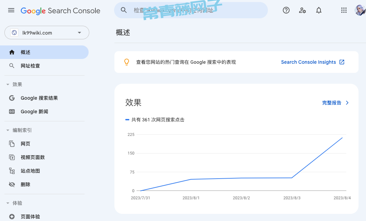Open the Help question mark icon
The height and width of the screenshot is (221, 366).
[286, 10]
